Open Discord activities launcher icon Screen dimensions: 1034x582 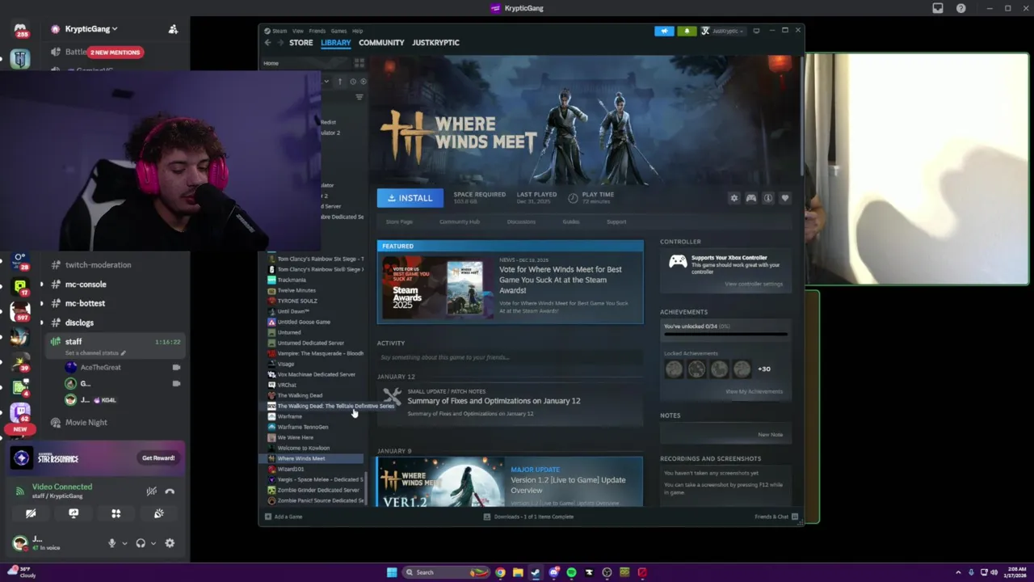116,513
